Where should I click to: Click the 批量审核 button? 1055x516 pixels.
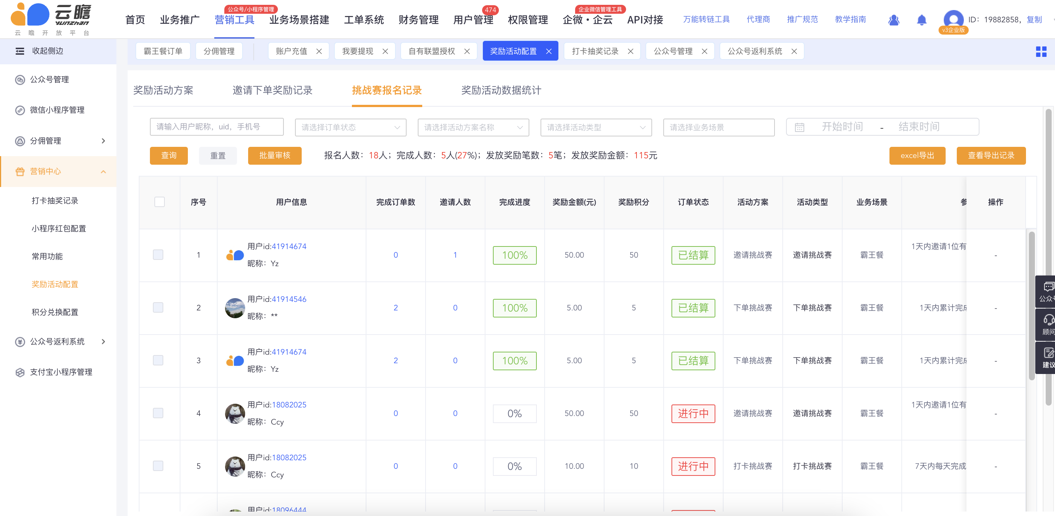click(x=275, y=156)
